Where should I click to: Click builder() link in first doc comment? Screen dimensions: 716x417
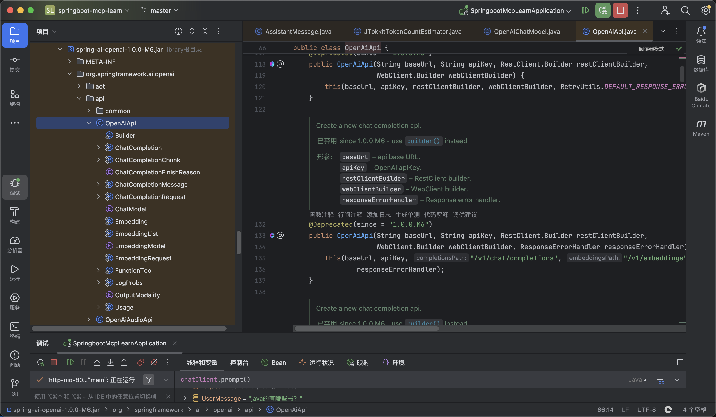pyautogui.click(x=423, y=141)
